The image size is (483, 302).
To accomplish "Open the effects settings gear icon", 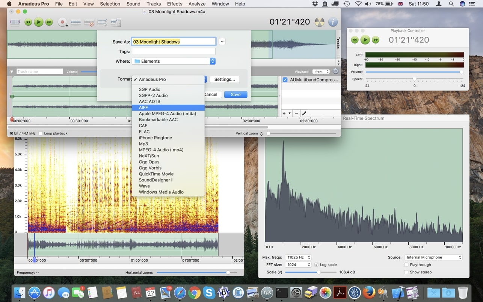I will click(x=335, y=71).
